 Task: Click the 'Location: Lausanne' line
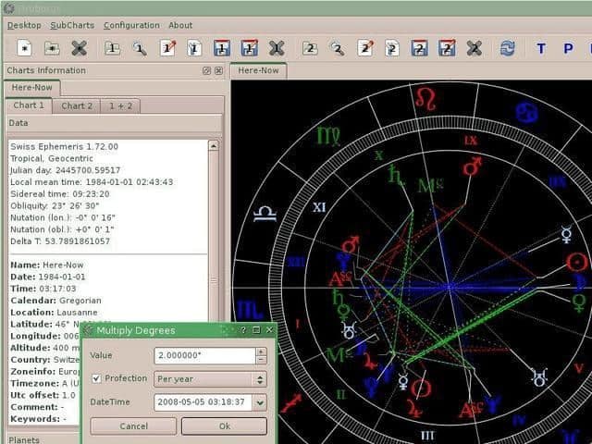click(54, 313)
